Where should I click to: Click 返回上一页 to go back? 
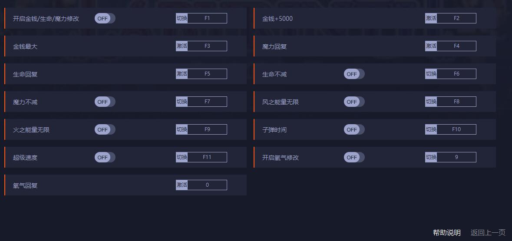[x=488, y=233]
